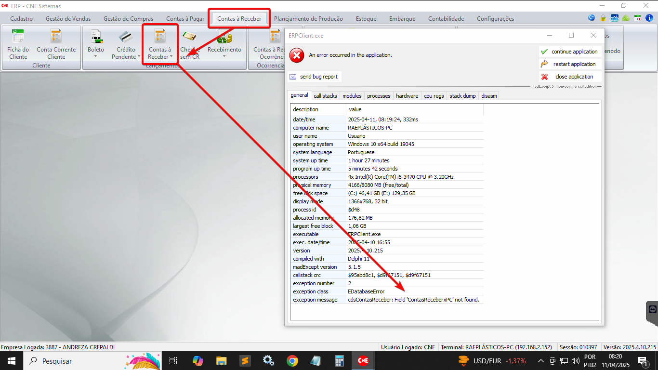Viewport: 658px width, 370px height.
Task: Open Conta Corrente Cliente icon
Action: [56, 37]
